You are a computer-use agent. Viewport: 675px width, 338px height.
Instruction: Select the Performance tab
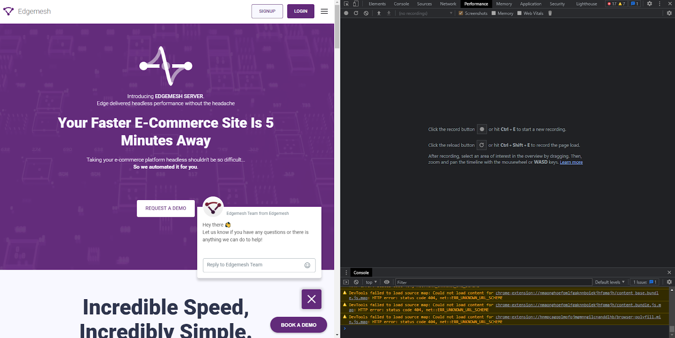coord(476,4)
